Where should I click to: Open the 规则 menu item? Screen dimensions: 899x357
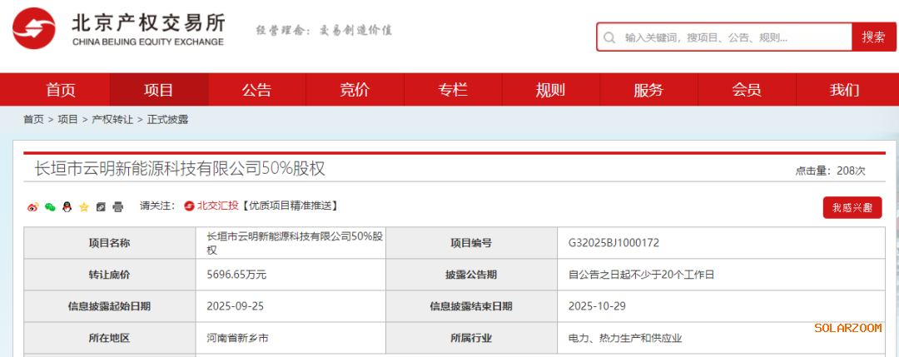tap(550, 90)
